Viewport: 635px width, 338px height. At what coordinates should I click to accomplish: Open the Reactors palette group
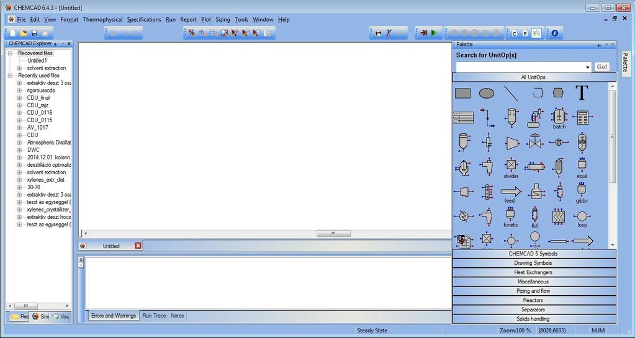point(533,300)
